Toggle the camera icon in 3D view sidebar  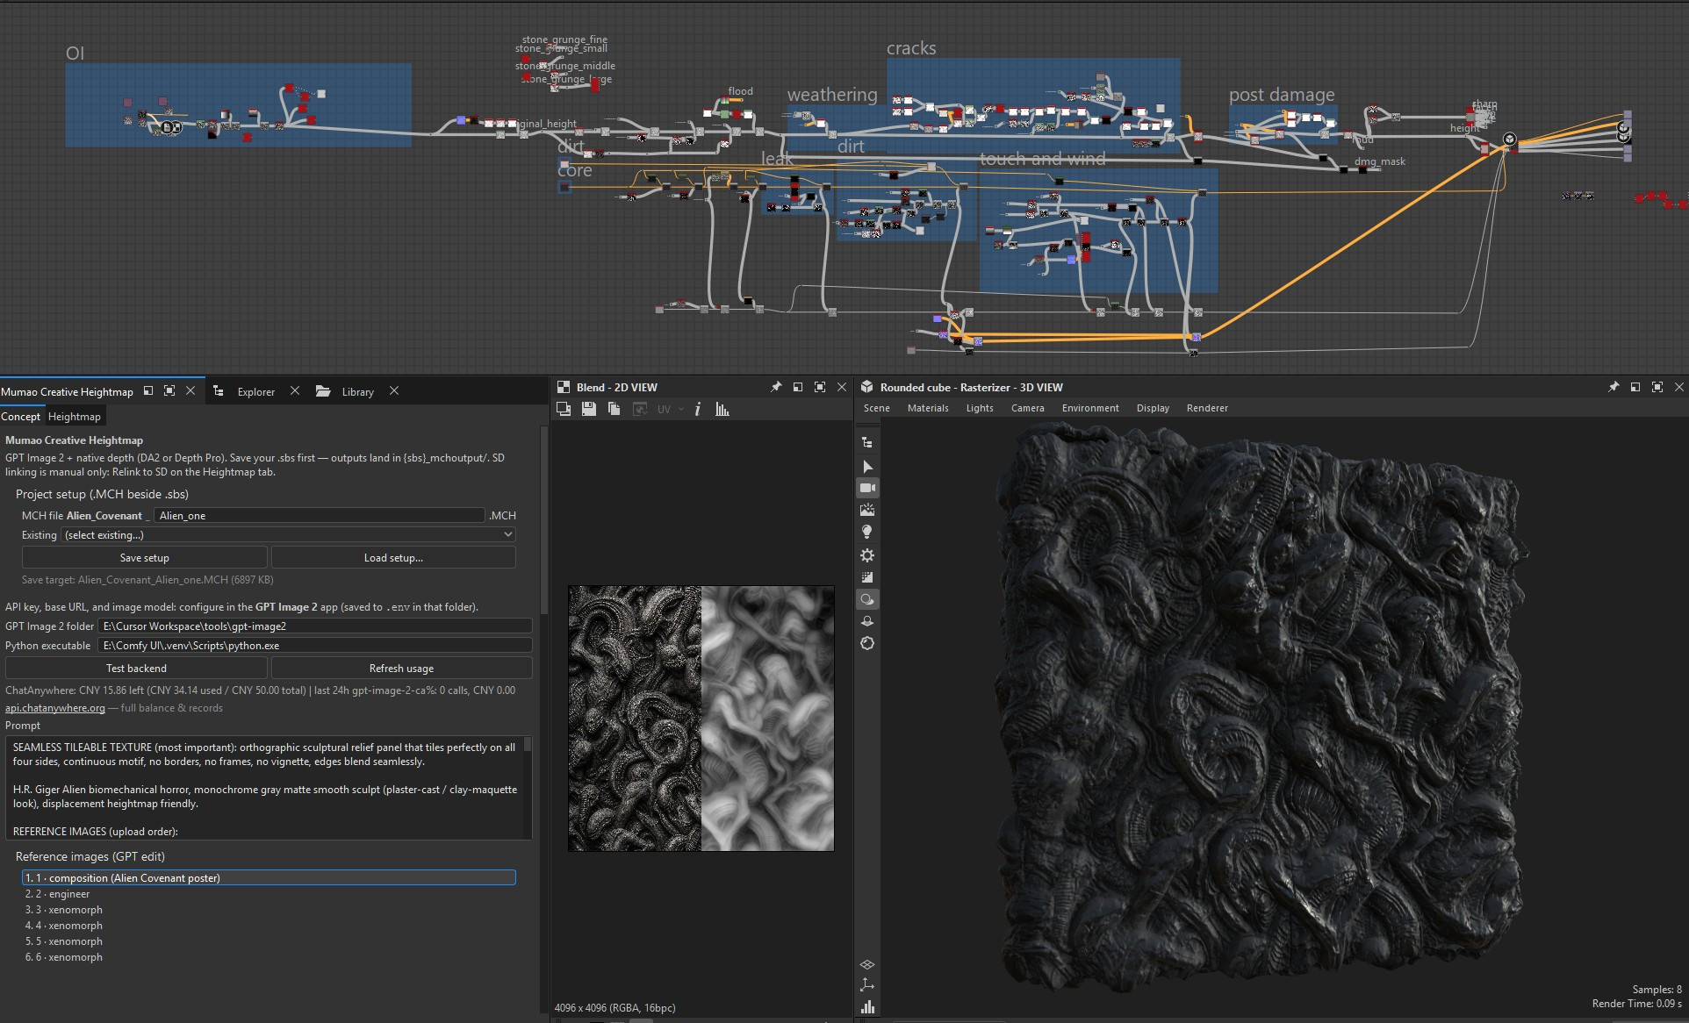(x=867, y=488)
